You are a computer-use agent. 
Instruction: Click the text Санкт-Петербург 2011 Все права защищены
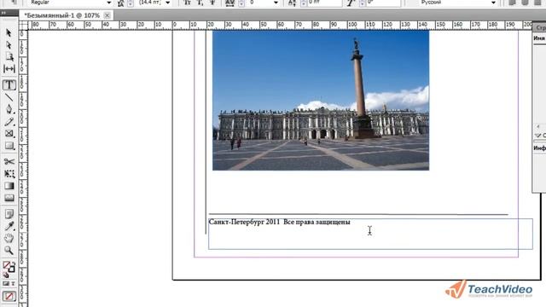279,222
